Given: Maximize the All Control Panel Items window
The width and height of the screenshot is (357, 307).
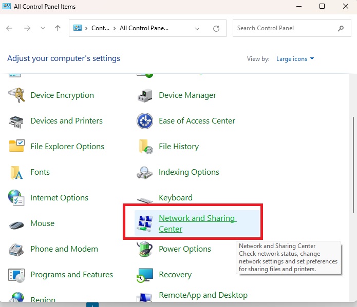Looking at the screenshot, I should tap(322, 6).
